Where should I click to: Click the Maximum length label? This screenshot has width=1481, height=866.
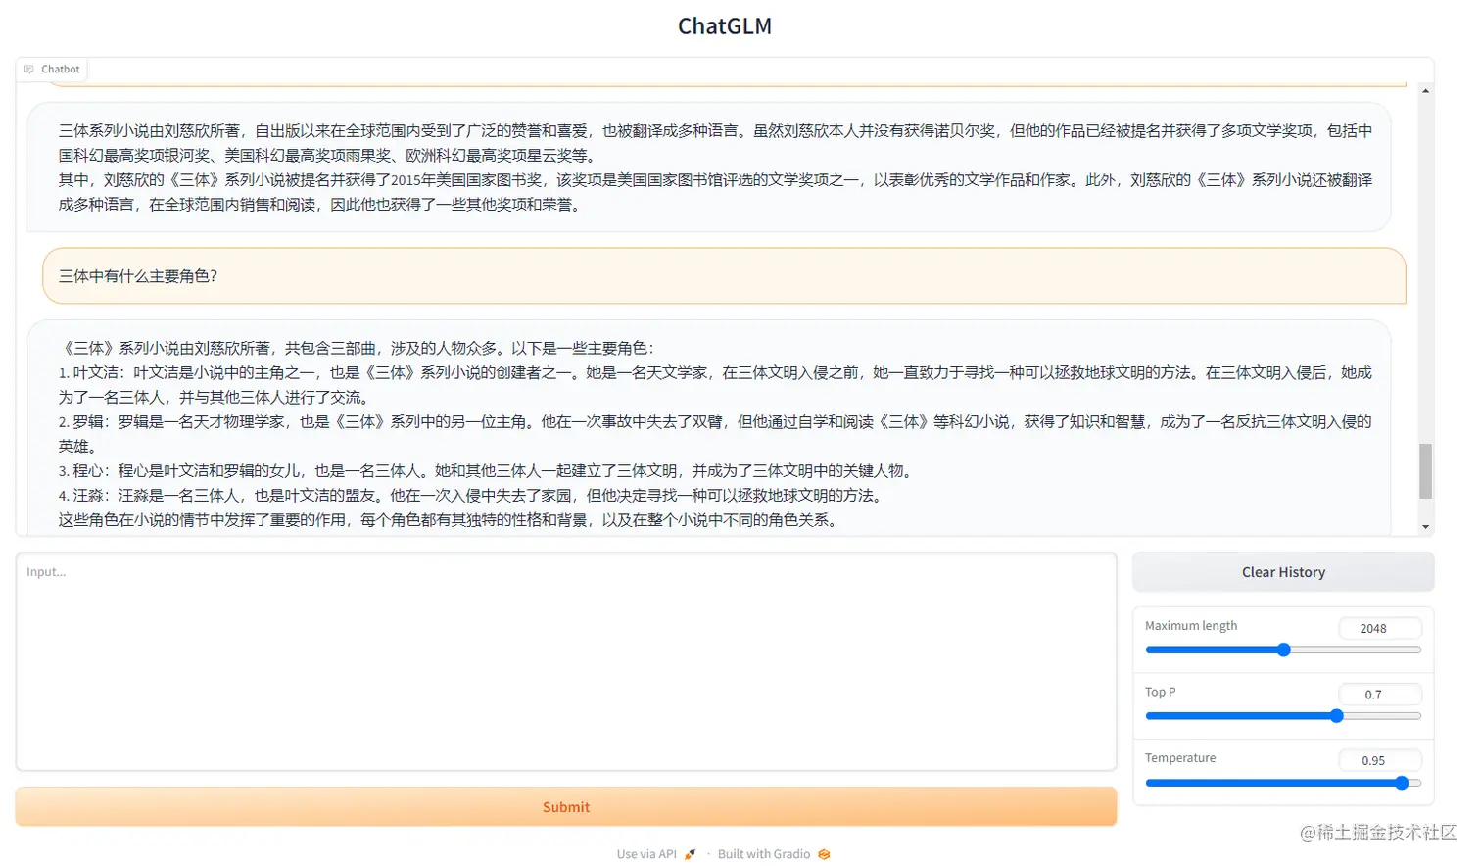coord(1191,626)
